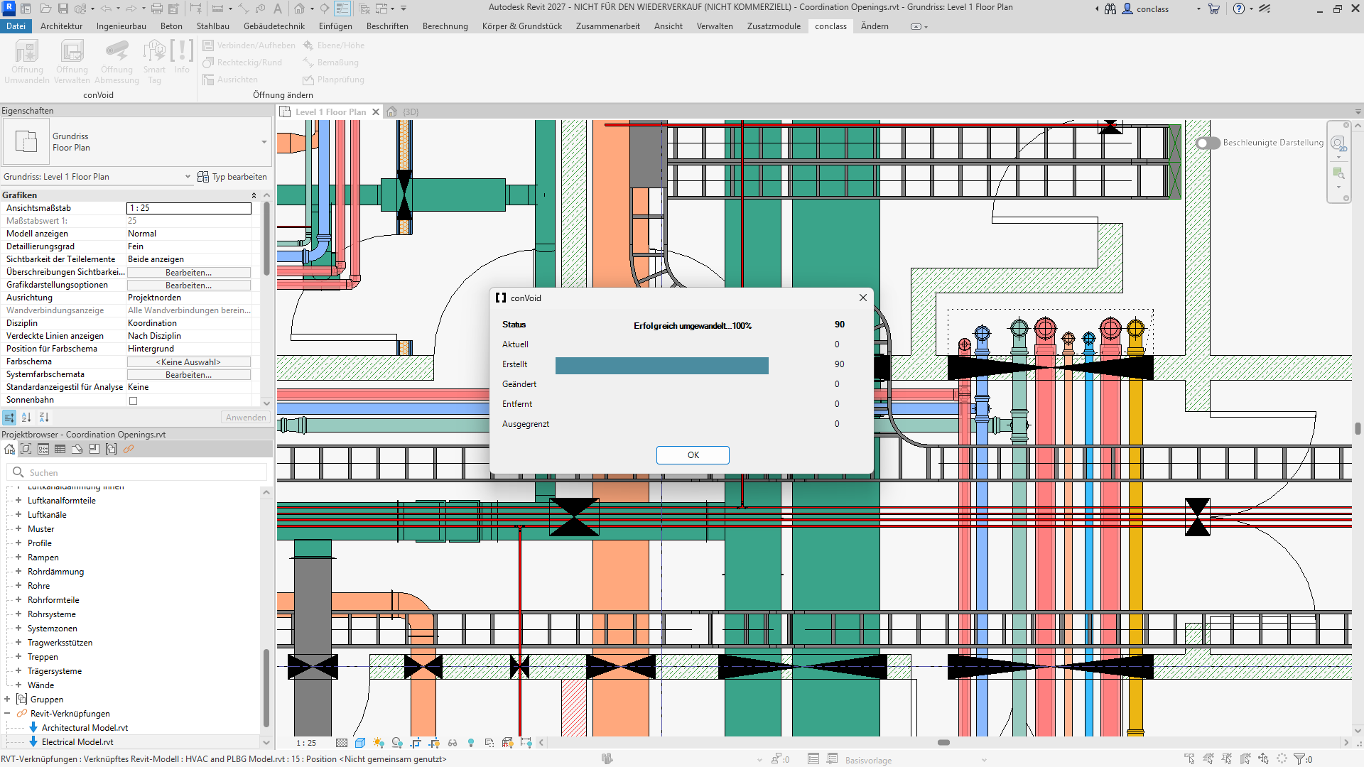Show the views tab in Projektbrowser toolbar
Screen dimensions: 1364x767
coord(26,449)
